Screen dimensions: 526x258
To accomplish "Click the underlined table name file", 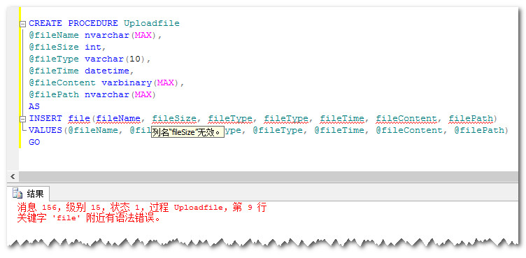I will tap(79, 118).
